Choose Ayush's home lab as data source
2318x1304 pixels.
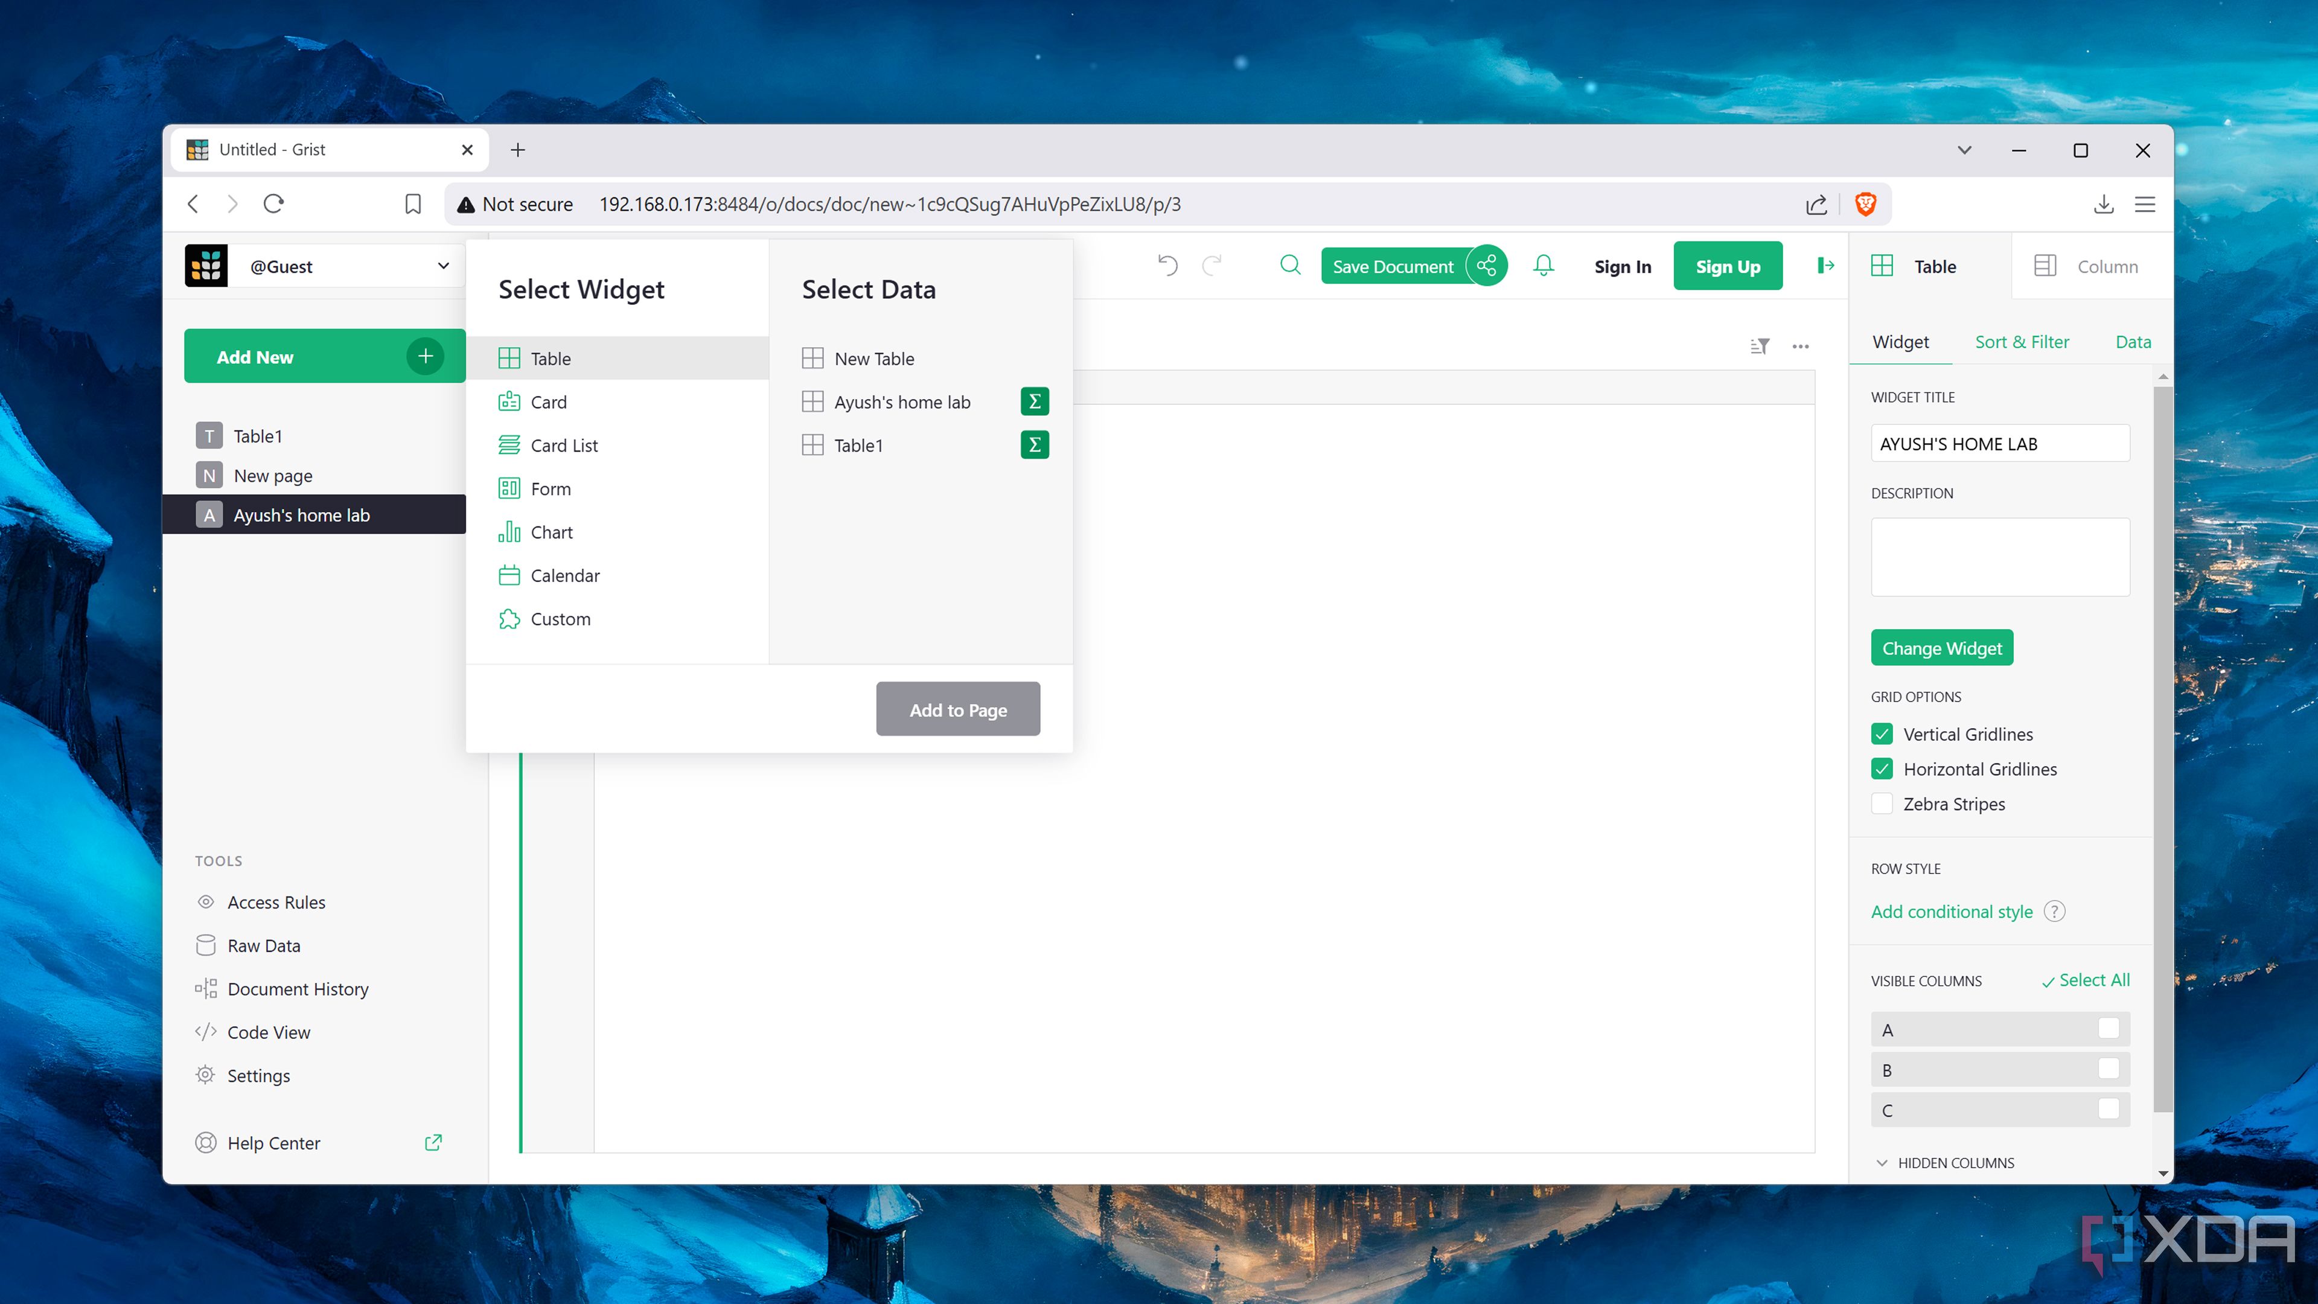(x=886, y=401)
